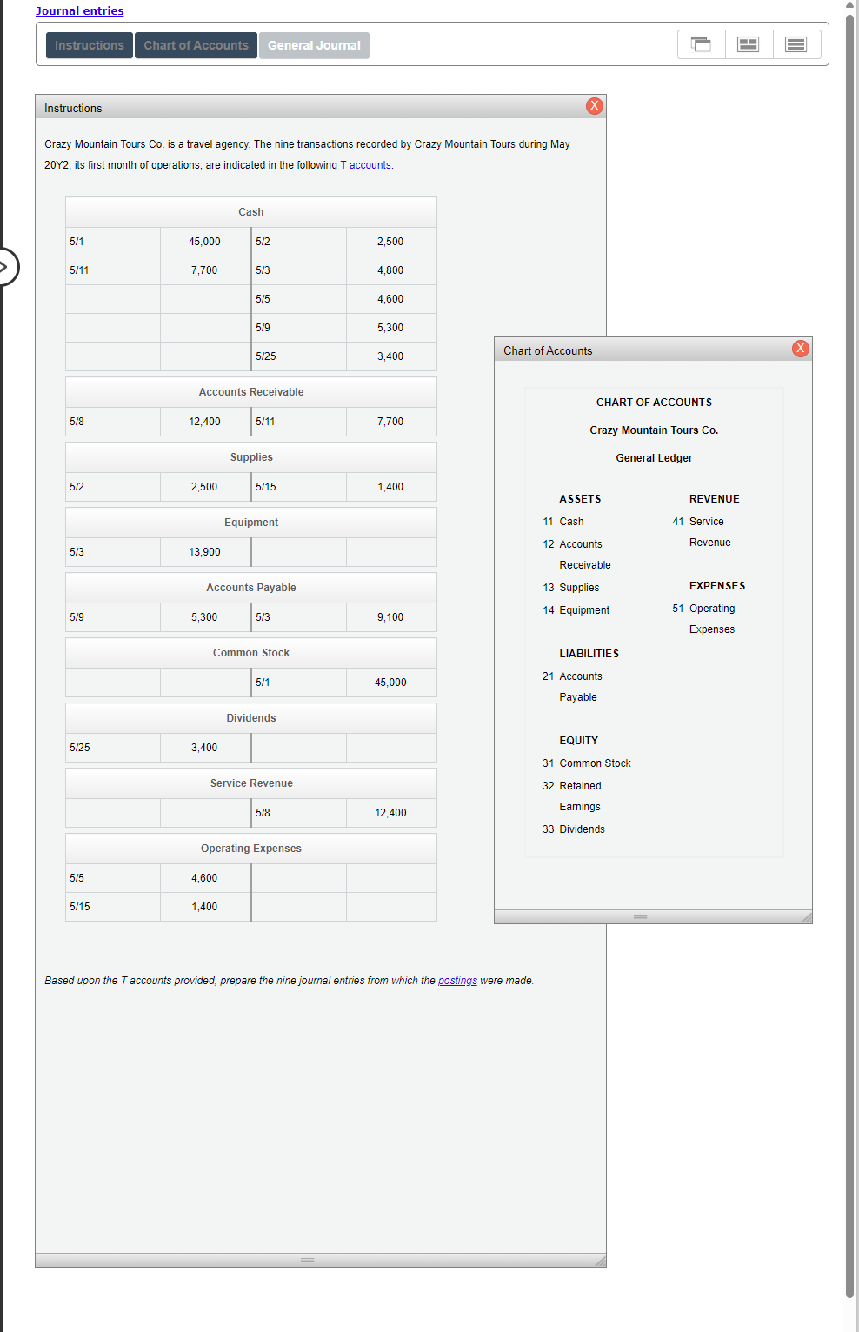Image resolution: width=859 pixels, height=1332 pixels.
Task: Close the Instructions panel with its X icon
Action: point(594,105)
